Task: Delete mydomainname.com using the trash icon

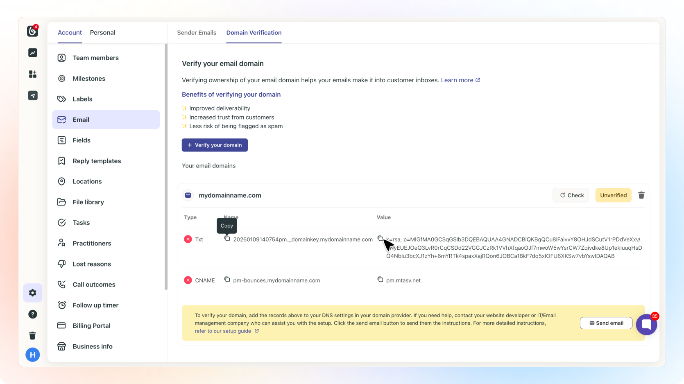Action: (641, 195)
